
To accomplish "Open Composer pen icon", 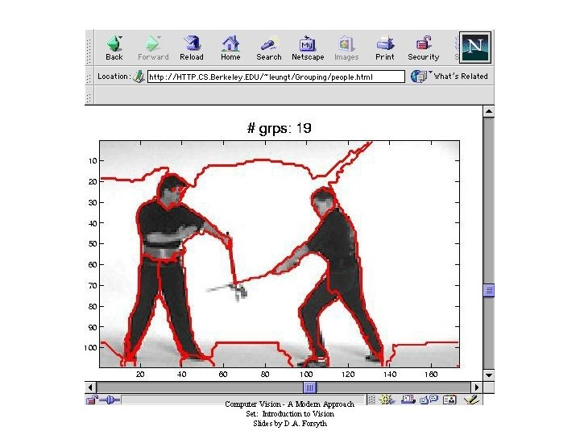I will [471, 400].
